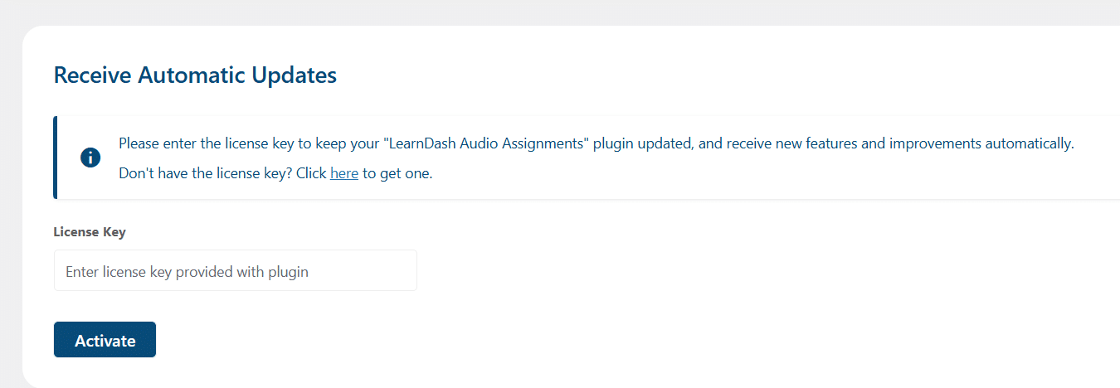Click the words "to get one." after link
The height and width of the screenshot is (388, 1120).
tap(397, 174)
